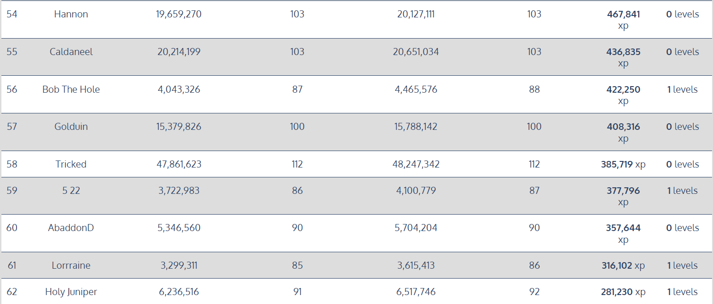Select Caldaneel's starting xp 20,214,199

[x=179, y=52]
